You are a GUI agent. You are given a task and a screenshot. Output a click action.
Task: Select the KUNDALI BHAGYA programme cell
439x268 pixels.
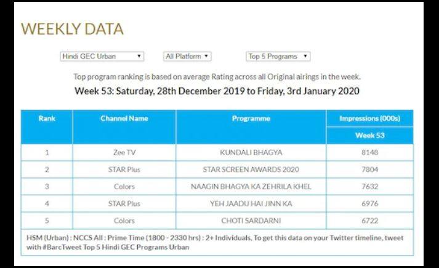click(251, 152)
